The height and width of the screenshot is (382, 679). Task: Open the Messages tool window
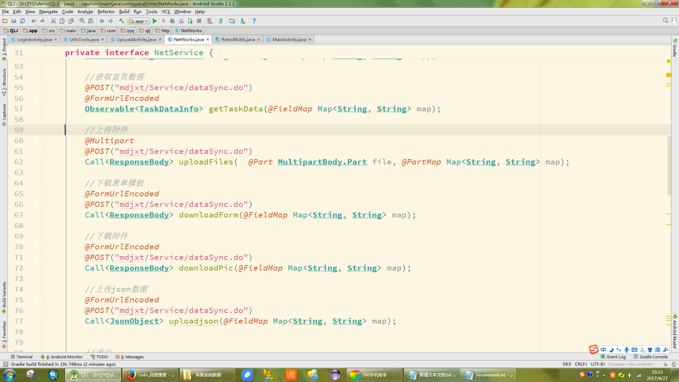(130, 357)
